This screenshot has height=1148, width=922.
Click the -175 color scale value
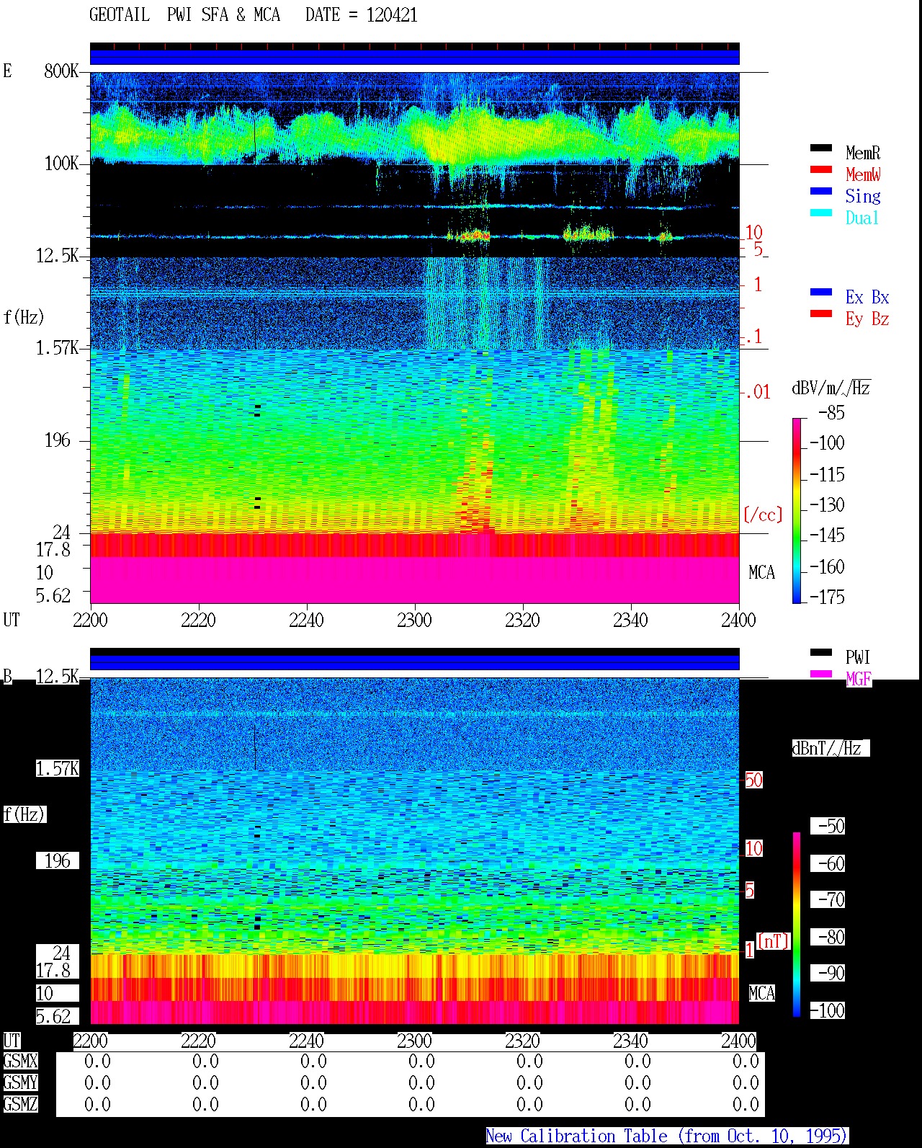pyautogui.click(x=827, y=597)
